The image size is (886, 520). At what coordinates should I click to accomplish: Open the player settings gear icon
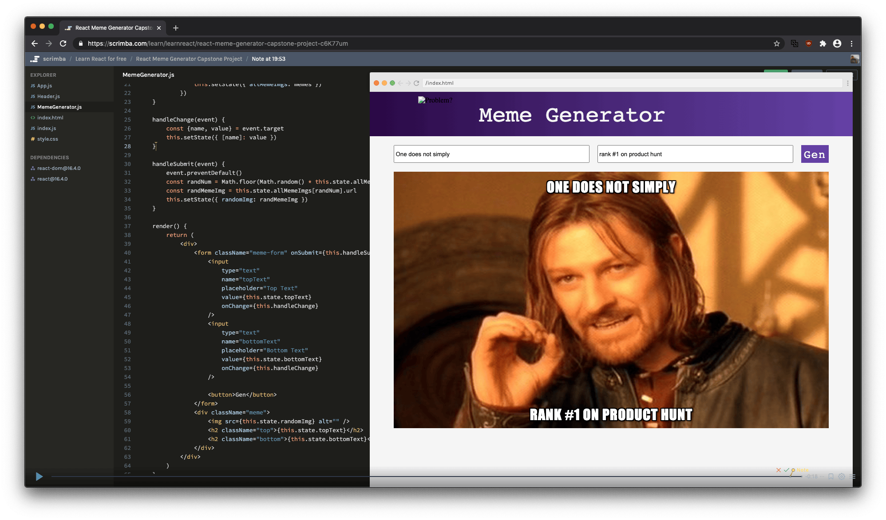[842, 477]
